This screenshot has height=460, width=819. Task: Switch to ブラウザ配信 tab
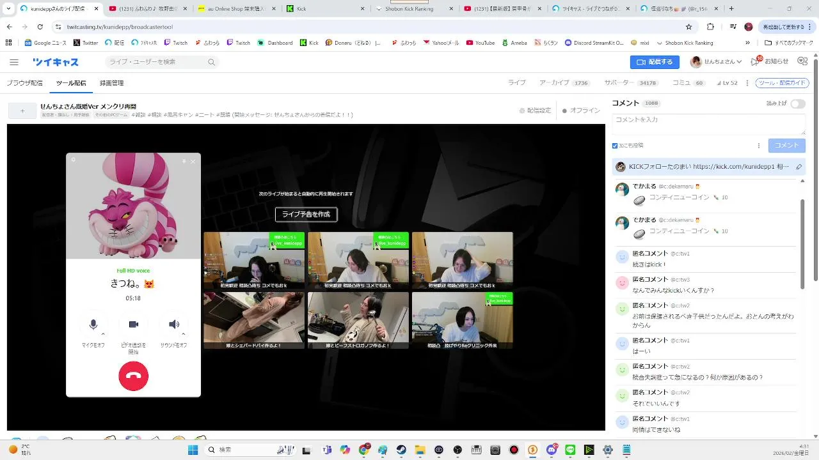[x=24, y=83]
